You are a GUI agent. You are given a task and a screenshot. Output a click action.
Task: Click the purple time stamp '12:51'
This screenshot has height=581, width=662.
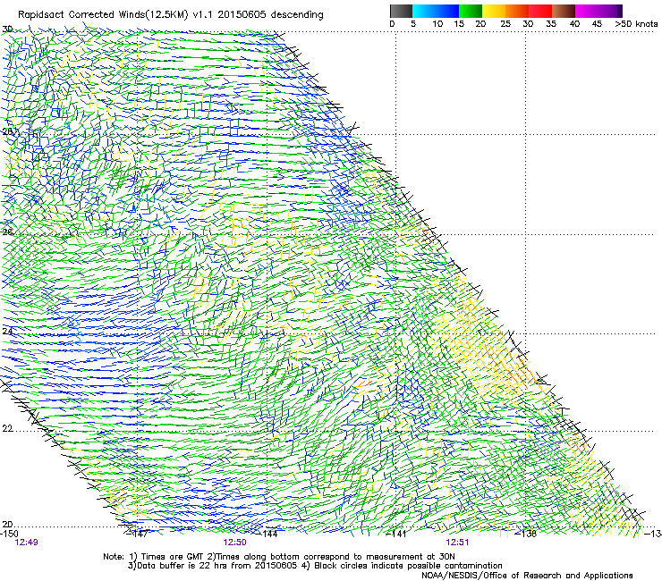coord(457,543)
